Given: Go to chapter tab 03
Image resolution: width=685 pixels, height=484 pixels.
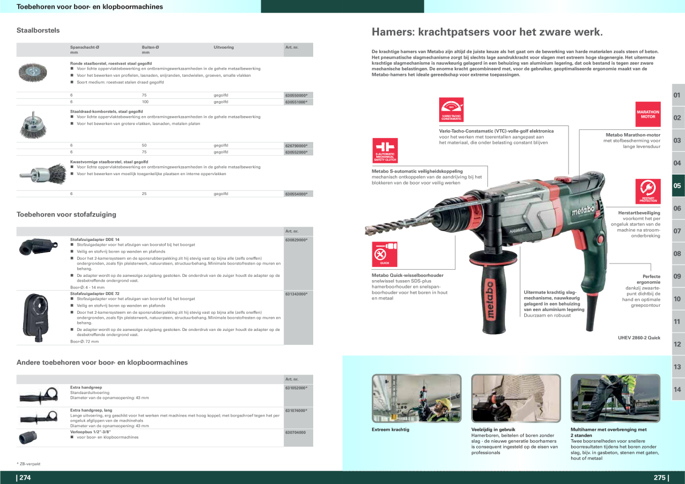Looking at the screenshot, I should [x=677, y=140].
